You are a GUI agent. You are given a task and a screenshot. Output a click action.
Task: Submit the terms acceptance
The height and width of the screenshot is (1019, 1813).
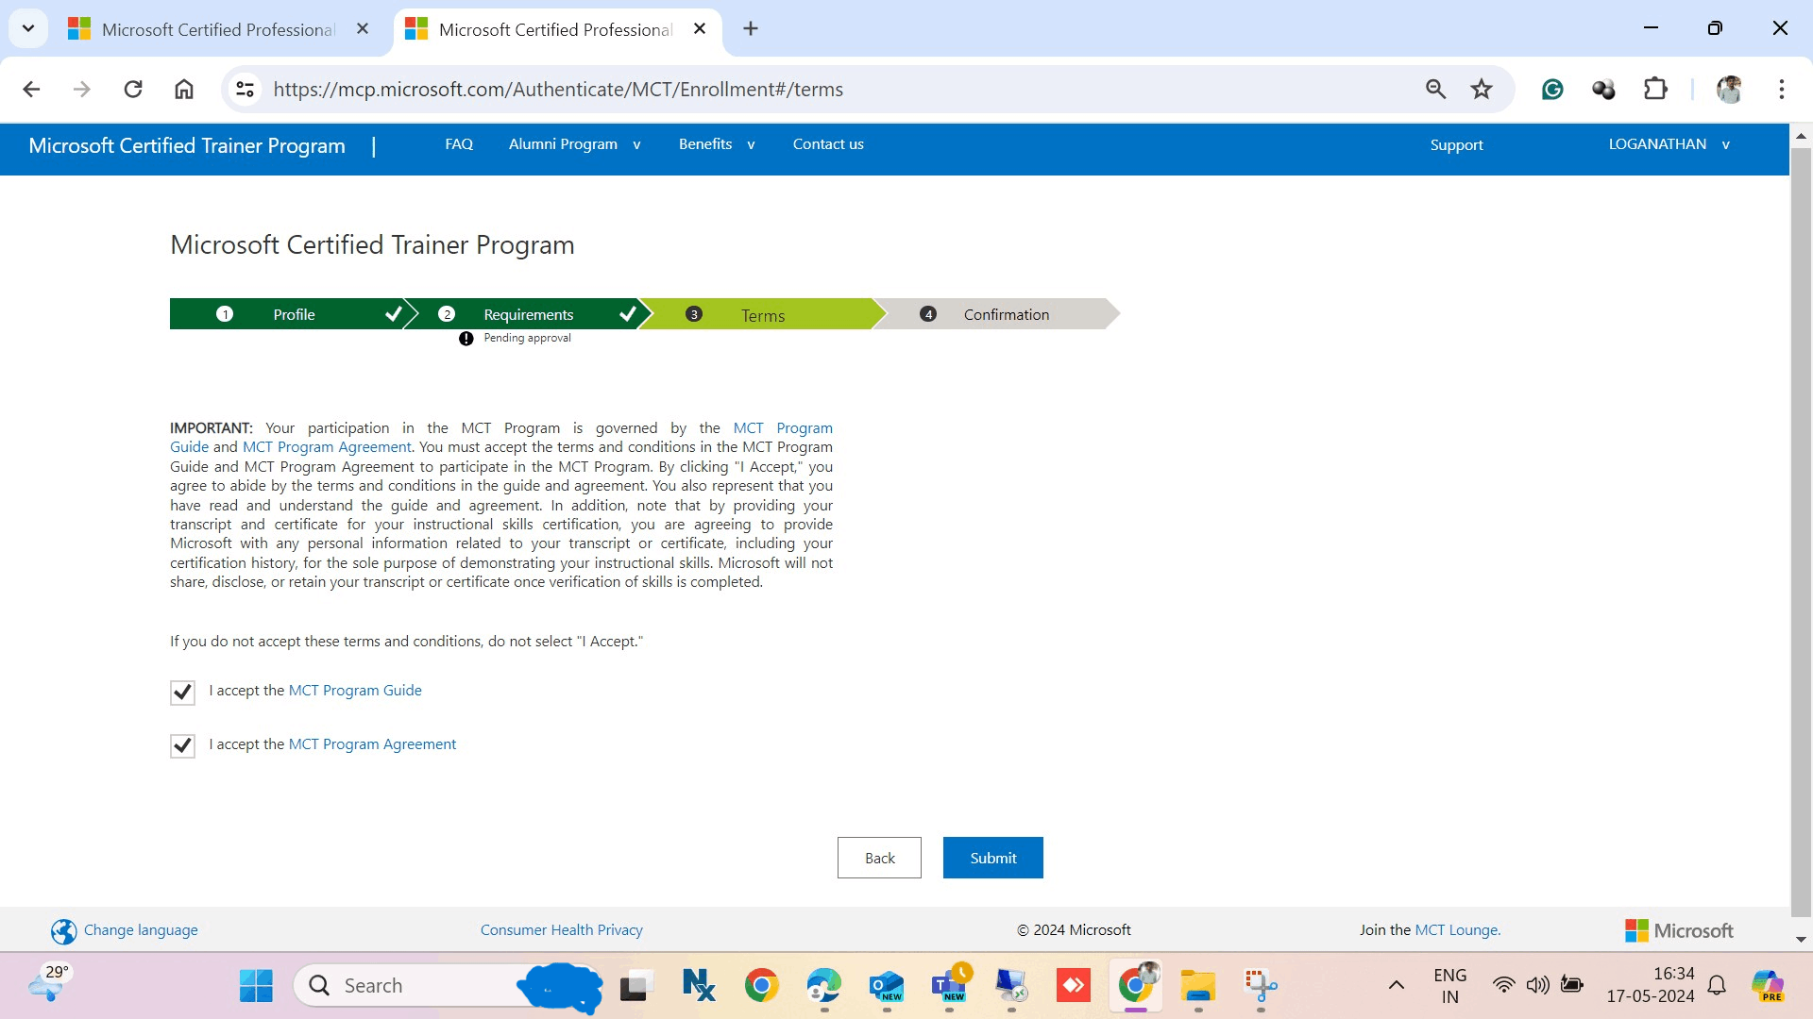point(993,858)
